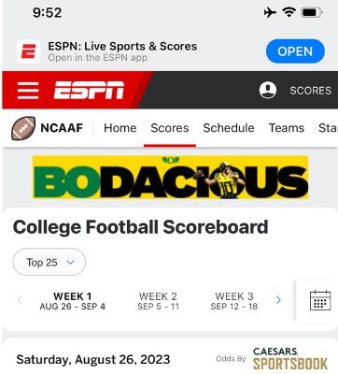
Task: Open the calendar date picker icon
Action: (320, 300)
